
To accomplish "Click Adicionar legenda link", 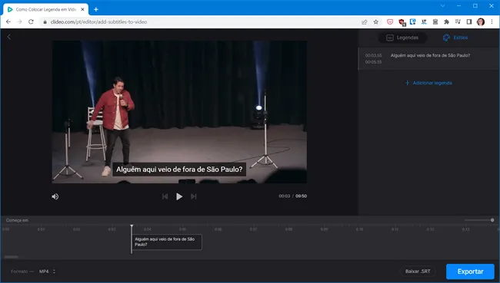I will coord(428,83).
